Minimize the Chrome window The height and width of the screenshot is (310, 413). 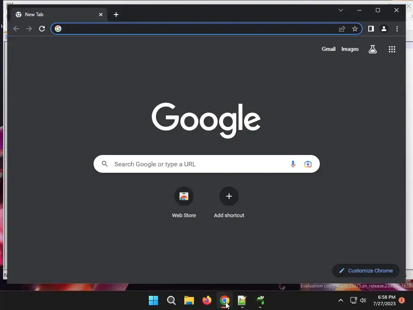359,10
